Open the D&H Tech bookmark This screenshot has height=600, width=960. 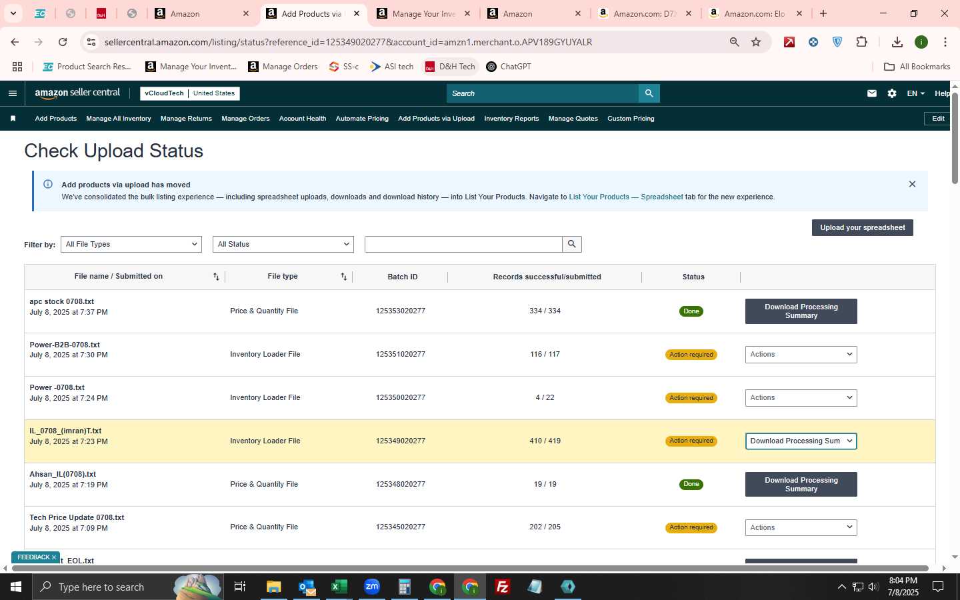[x=451, y=67]
